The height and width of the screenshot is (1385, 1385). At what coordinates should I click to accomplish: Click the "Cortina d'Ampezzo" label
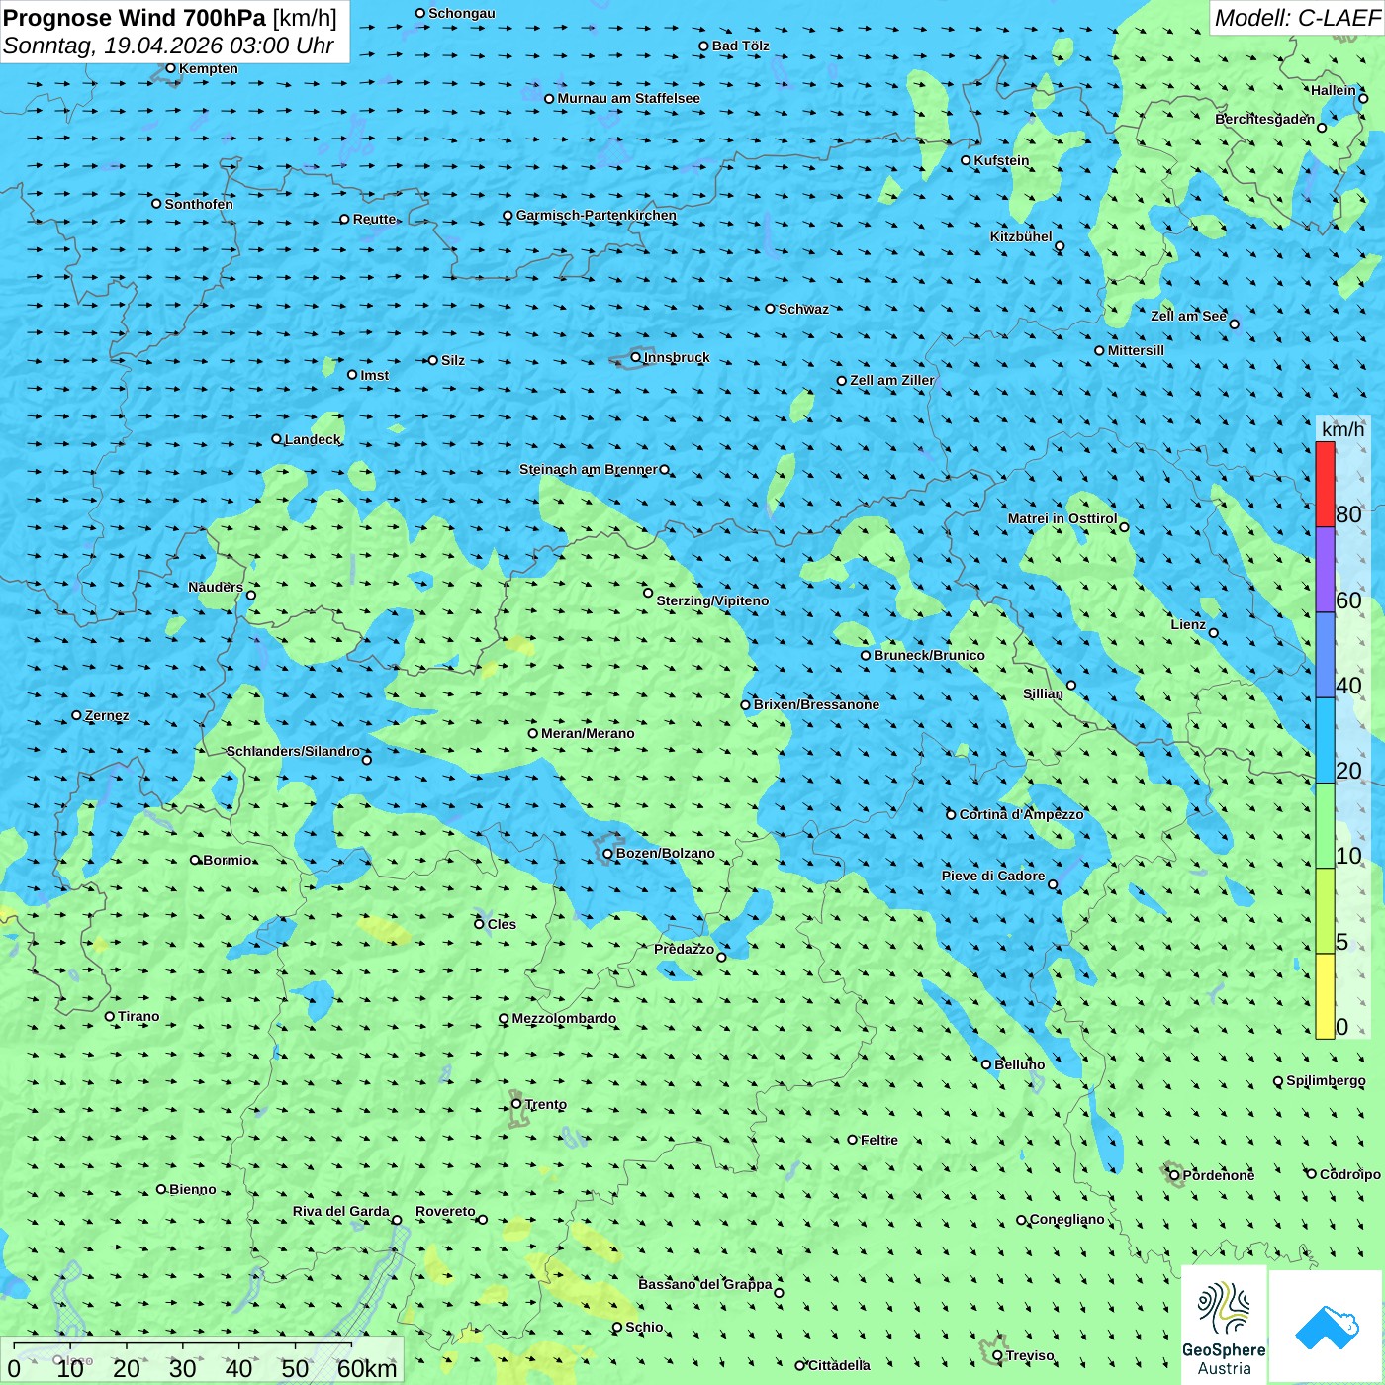coord(1021,814)
